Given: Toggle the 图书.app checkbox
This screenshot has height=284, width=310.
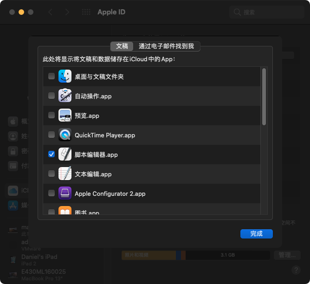Looking at the screenshot, I should [52, 212].
